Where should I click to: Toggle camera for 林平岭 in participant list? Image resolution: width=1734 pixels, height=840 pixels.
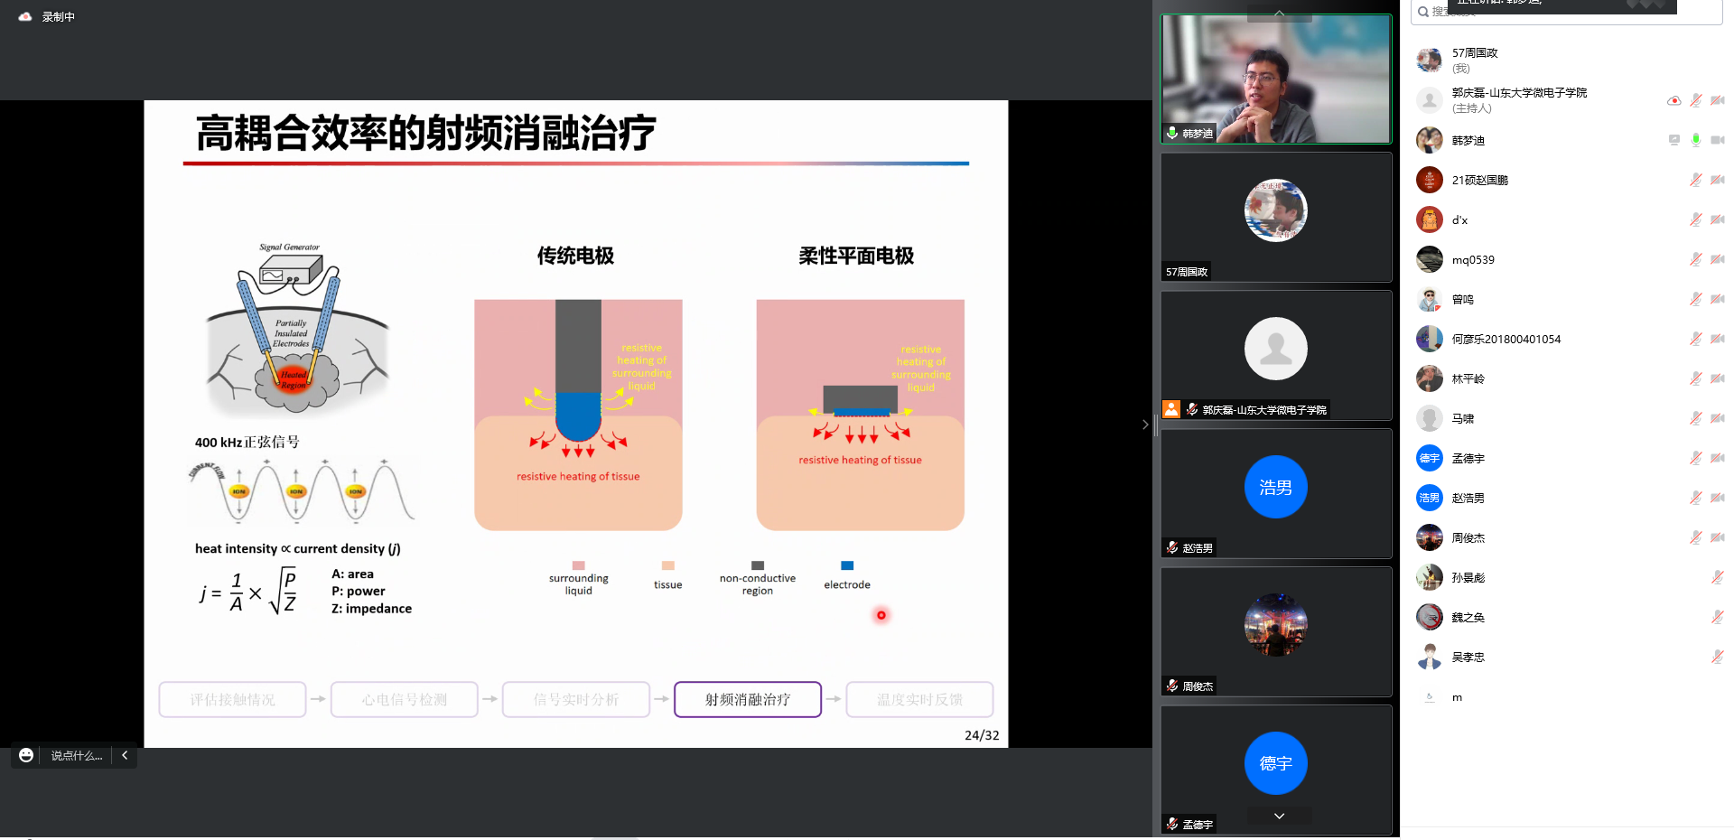click(1718, 378)
